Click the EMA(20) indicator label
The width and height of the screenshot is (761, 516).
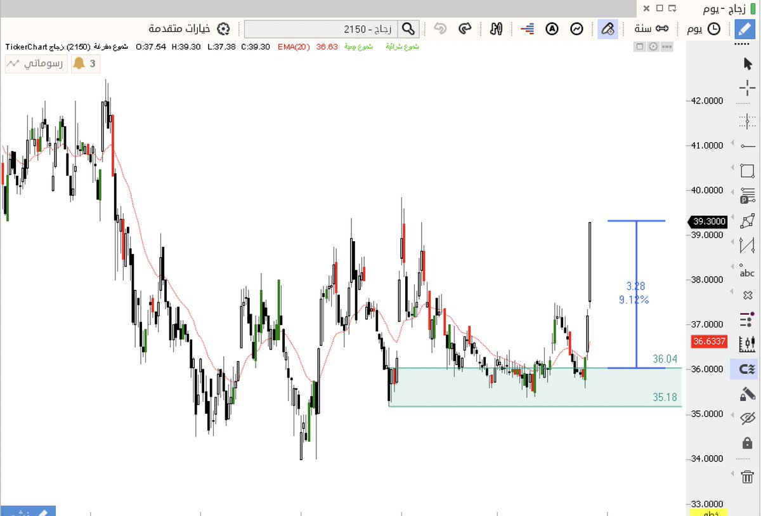pos(293,47)
